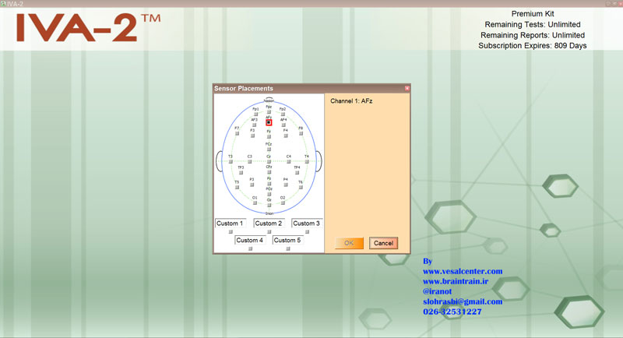Tick the checkbox below Custom 5
The height and width of the screenshot is (338, 623).
tap(287, 248)
